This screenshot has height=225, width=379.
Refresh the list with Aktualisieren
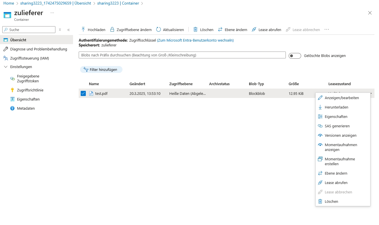tap(170, 30)
